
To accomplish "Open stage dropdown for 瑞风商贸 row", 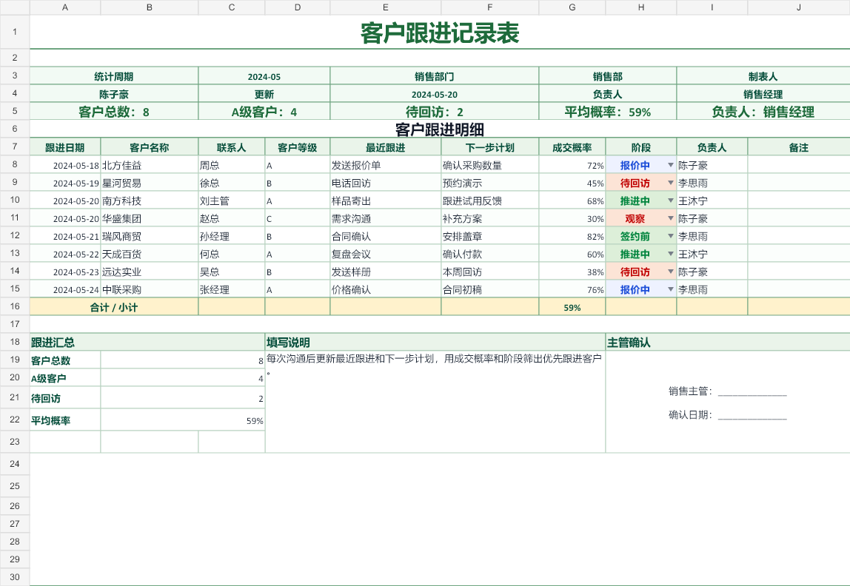I will 671,236.
